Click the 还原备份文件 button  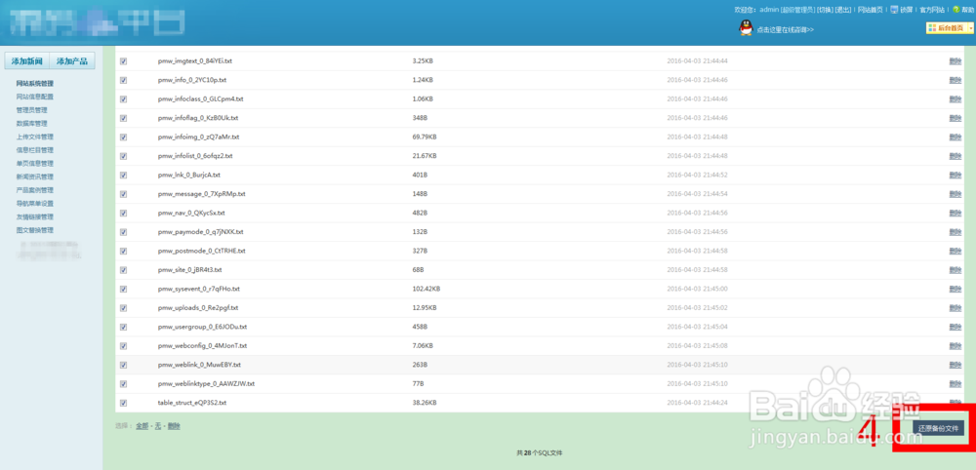pyautogui.click(x=939, y=428)
